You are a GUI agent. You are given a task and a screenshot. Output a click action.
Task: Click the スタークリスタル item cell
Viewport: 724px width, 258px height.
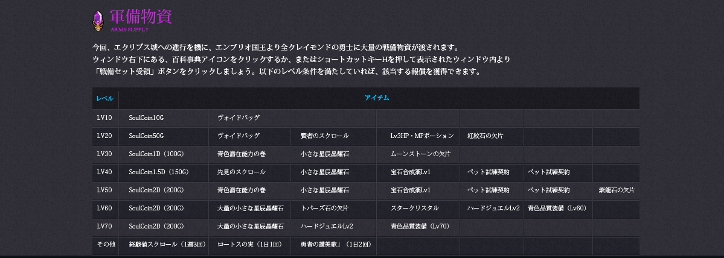(x=414, y=208)
